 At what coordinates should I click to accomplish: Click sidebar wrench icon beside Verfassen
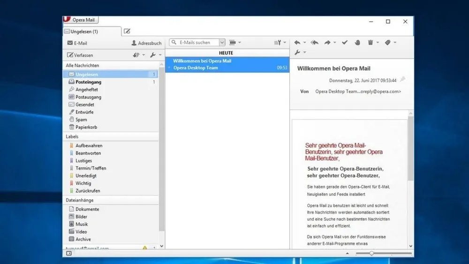(x=153, y=55)
